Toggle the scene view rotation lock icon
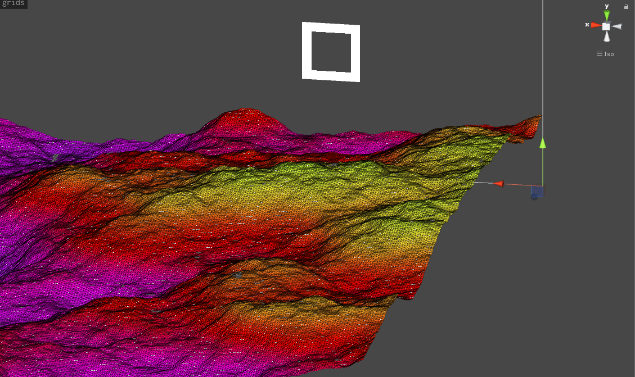635x377 pixels. point(626,6)
